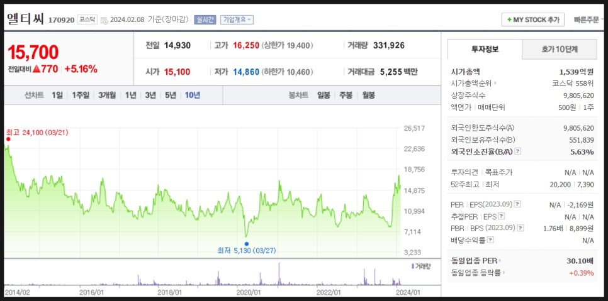Click the blue lowest price marker dot
Screen dimensions: 608x301
[247, 244]
